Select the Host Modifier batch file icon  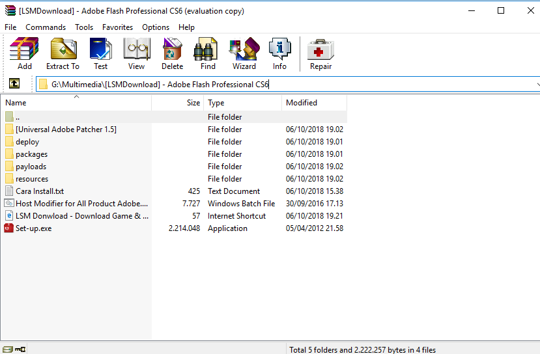tap(9, 203)
